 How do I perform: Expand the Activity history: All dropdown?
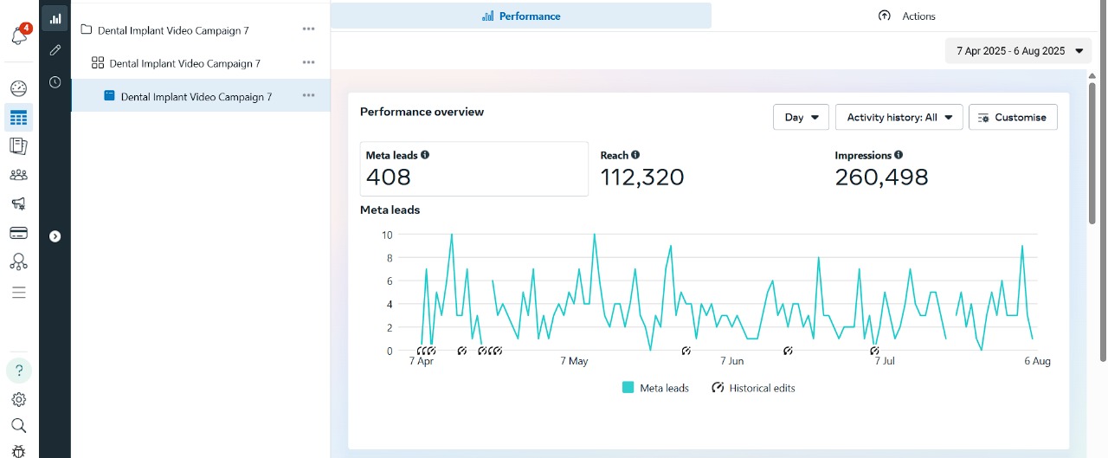coord(899,118)
